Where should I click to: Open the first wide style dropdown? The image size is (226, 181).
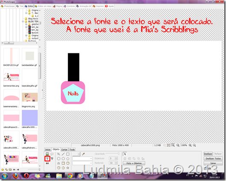(82, 158)
